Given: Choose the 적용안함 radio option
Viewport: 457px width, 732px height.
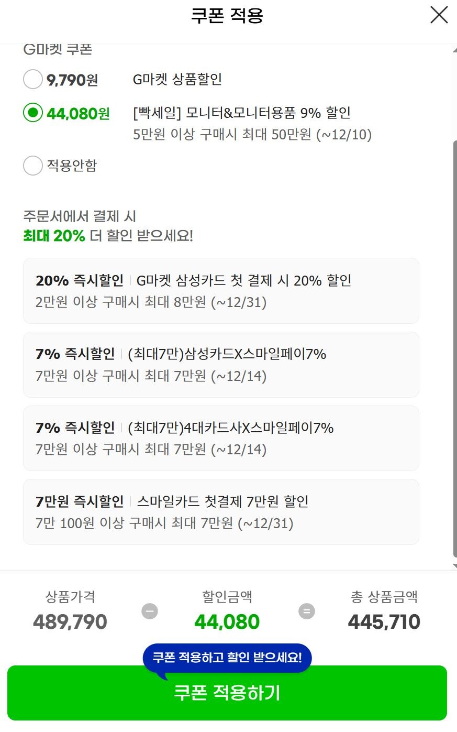Looking at the screenshot, I should [32, 166].
